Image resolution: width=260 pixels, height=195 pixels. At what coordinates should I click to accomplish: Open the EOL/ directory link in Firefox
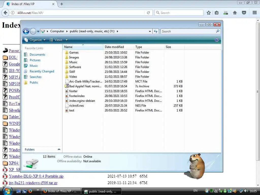[x=13, y=57]
